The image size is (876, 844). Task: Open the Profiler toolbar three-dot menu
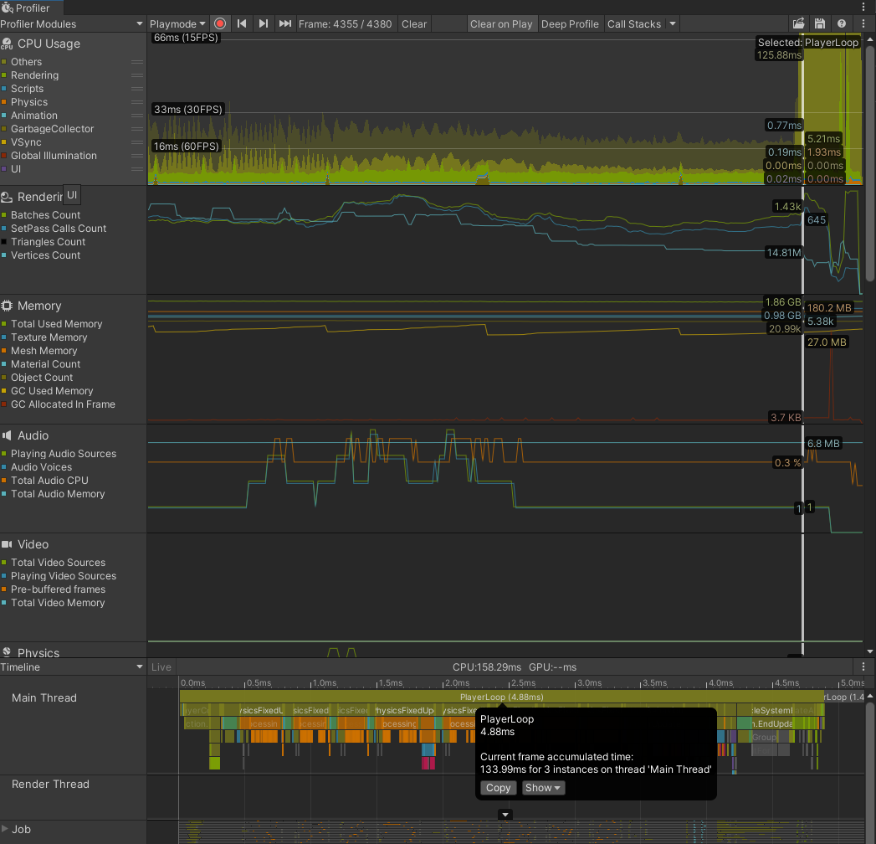point(863,24)
